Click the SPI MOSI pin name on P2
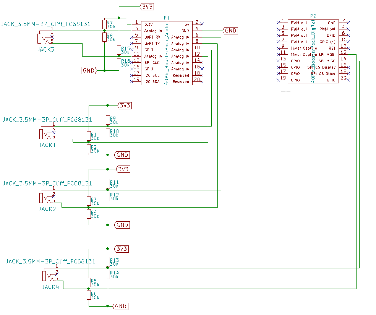This screenshot has height=315, width=376. 327,55
